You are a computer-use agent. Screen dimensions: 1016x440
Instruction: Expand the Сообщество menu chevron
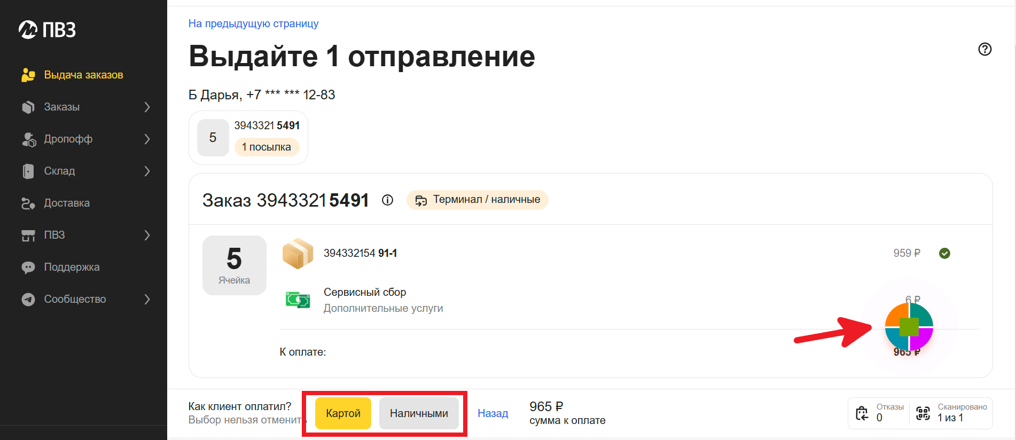[x=147, y=300]
